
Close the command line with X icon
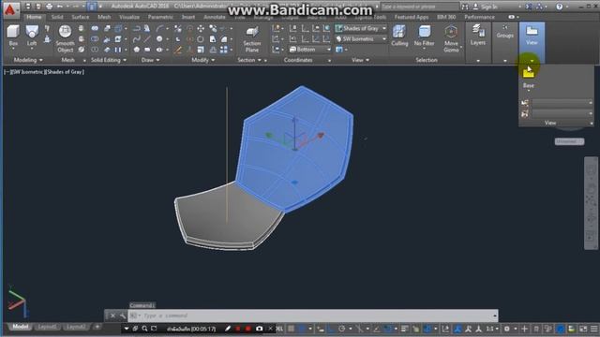[x=112, y=315]
